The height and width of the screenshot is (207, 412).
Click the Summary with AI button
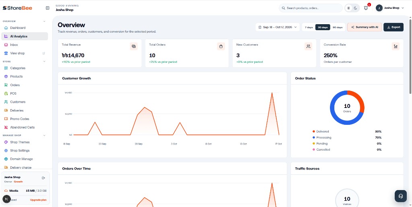tap(365, 27)
